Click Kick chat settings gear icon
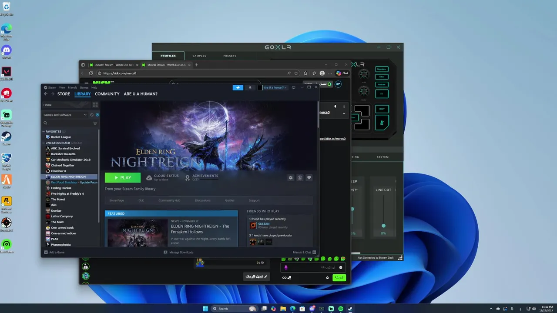The width and height of the screenshot is (557, 313). coord(327,277)
